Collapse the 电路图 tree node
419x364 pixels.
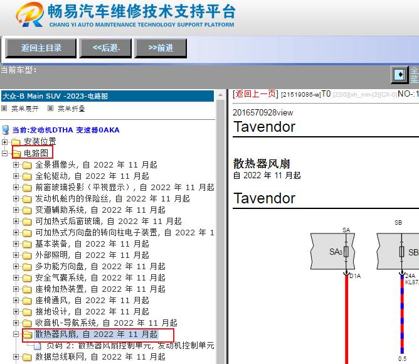[x=4, y=153]
